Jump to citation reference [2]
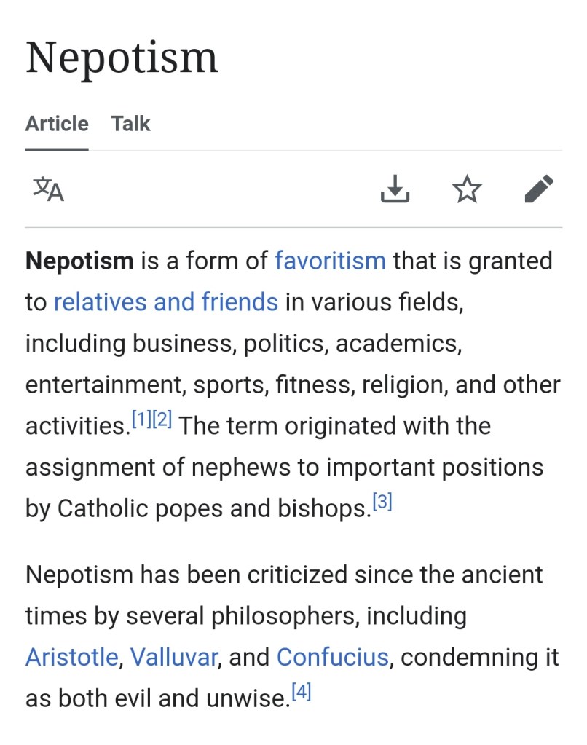Image resolution: width=587 pixels, height=745 pixels. [x=161, y=419]
